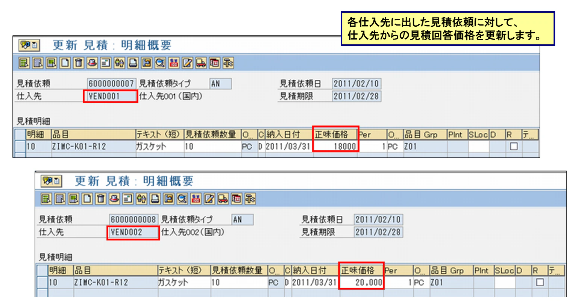Click the title-bar overview icon of VEND002 window
The width and height of the screenshot is (584, 307).
point(51,181)
